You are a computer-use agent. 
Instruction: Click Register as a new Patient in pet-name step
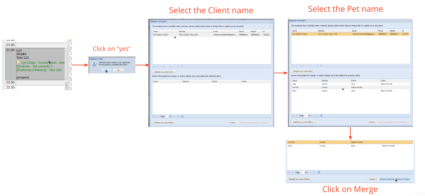(x=303, y=122)
